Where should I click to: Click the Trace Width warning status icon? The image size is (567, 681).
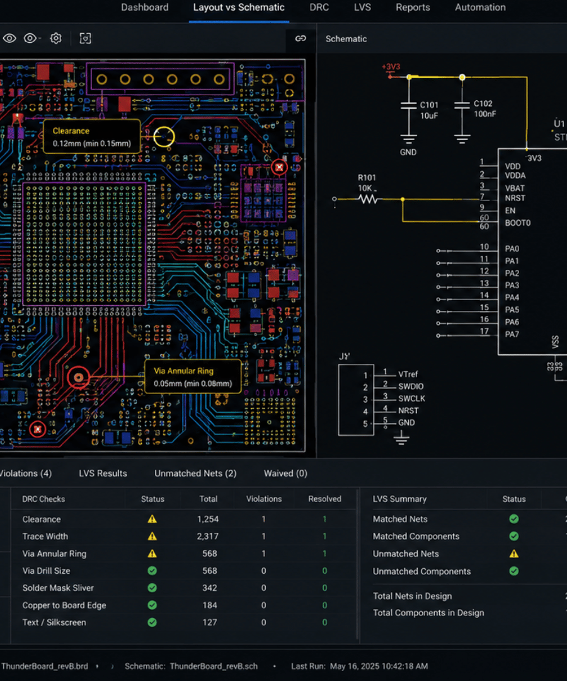click(152, 537)
